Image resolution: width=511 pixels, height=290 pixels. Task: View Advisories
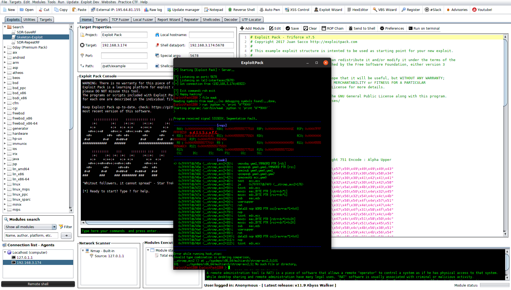click(457, 10)
